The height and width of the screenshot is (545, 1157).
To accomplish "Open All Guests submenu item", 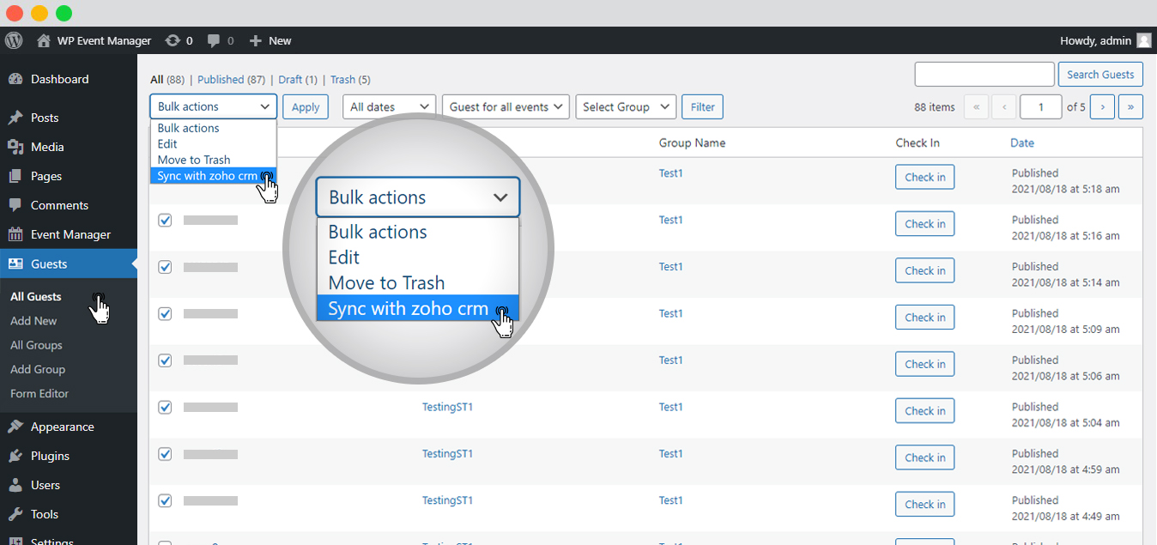I will pos(36,296).
